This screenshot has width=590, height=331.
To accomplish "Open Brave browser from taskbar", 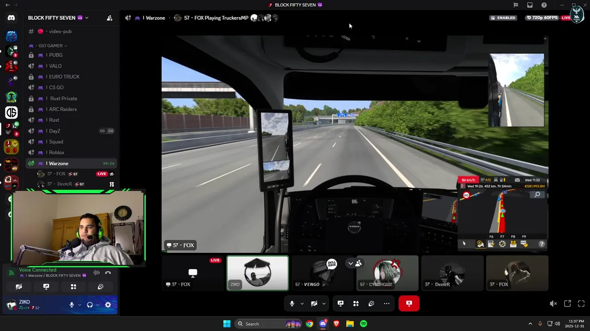I will [336, 324].
